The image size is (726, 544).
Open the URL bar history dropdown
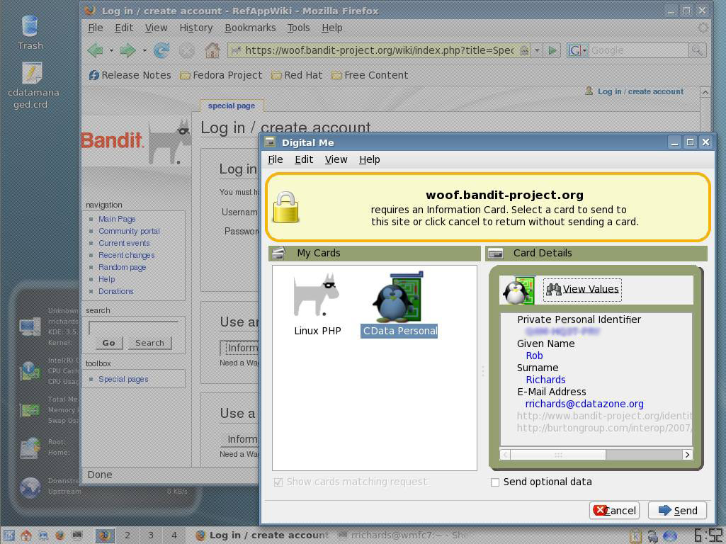coord(537,50)
